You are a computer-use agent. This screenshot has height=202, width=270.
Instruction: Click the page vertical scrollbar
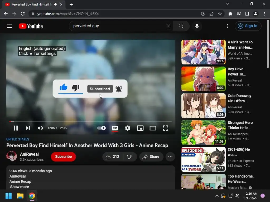(x=268, y=44)
